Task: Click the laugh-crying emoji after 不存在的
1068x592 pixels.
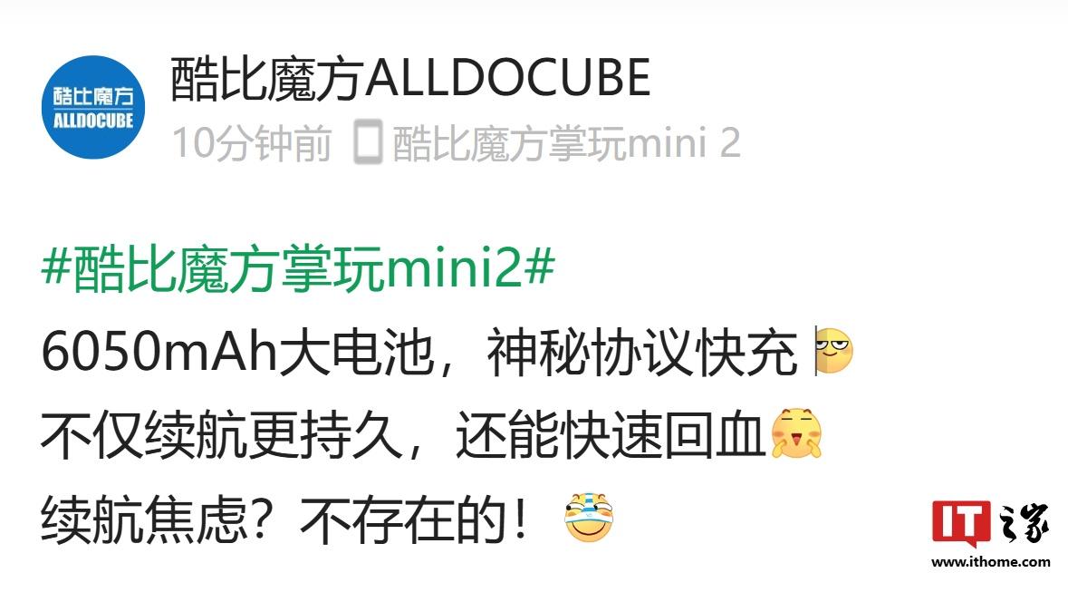Action: point(589,518)
